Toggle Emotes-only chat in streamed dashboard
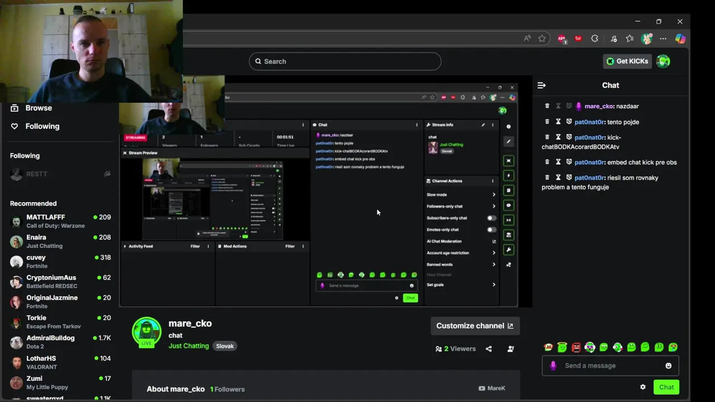 (x=491, y=229)
